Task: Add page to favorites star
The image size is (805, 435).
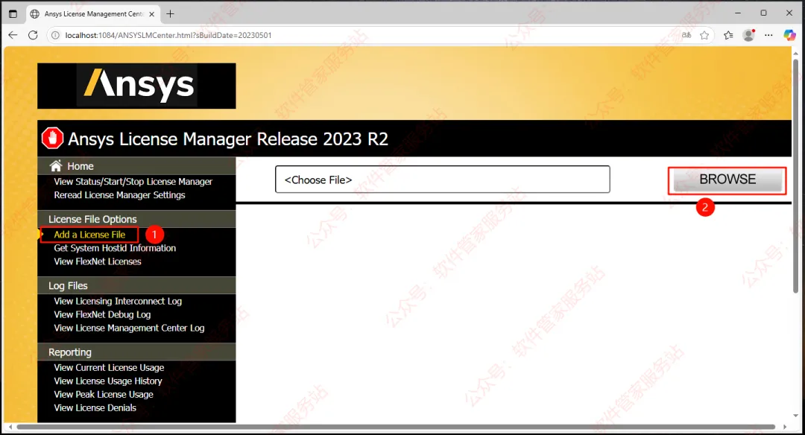Action: coord(704,35)
